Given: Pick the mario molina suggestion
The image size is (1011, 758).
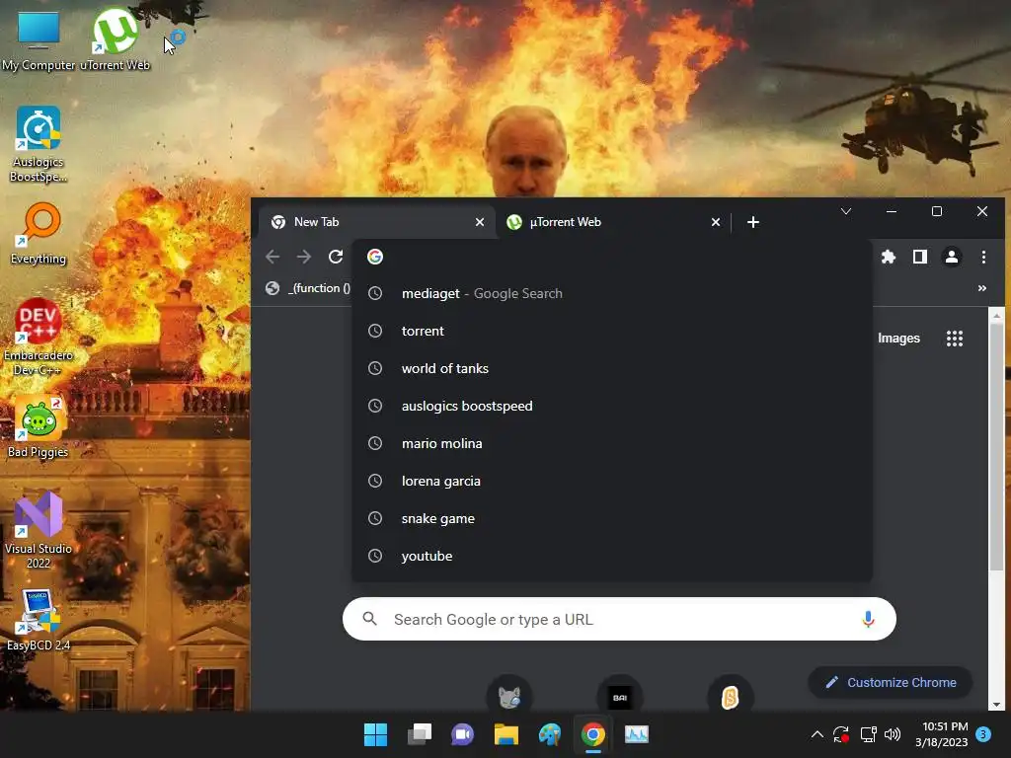Looking at the screenshot, I should point(612,443).
